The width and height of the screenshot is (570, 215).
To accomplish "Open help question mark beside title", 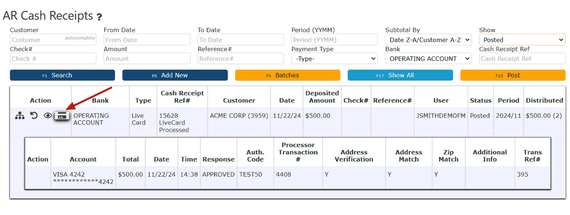I will (x=99, y=17).
